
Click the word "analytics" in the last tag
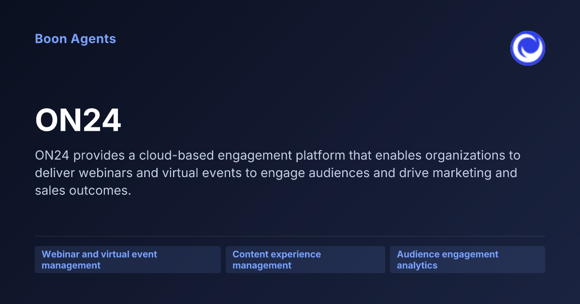tap(417, 265)
